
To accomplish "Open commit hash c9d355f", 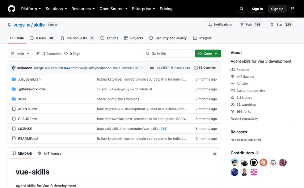I will coord(162,68).
